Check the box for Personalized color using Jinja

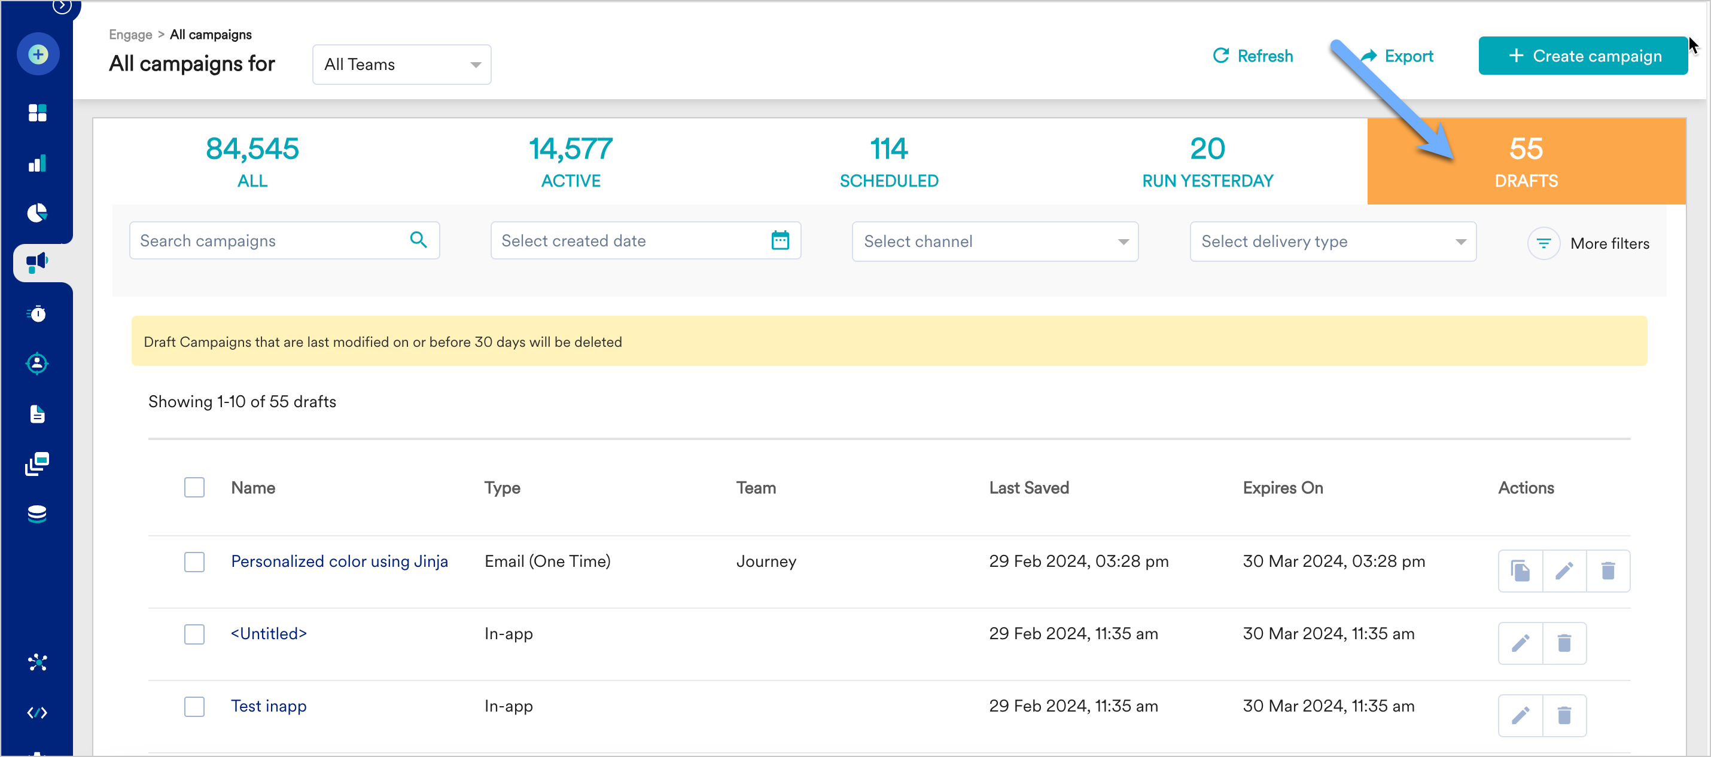pyautogui.click(x=194, y=562)
